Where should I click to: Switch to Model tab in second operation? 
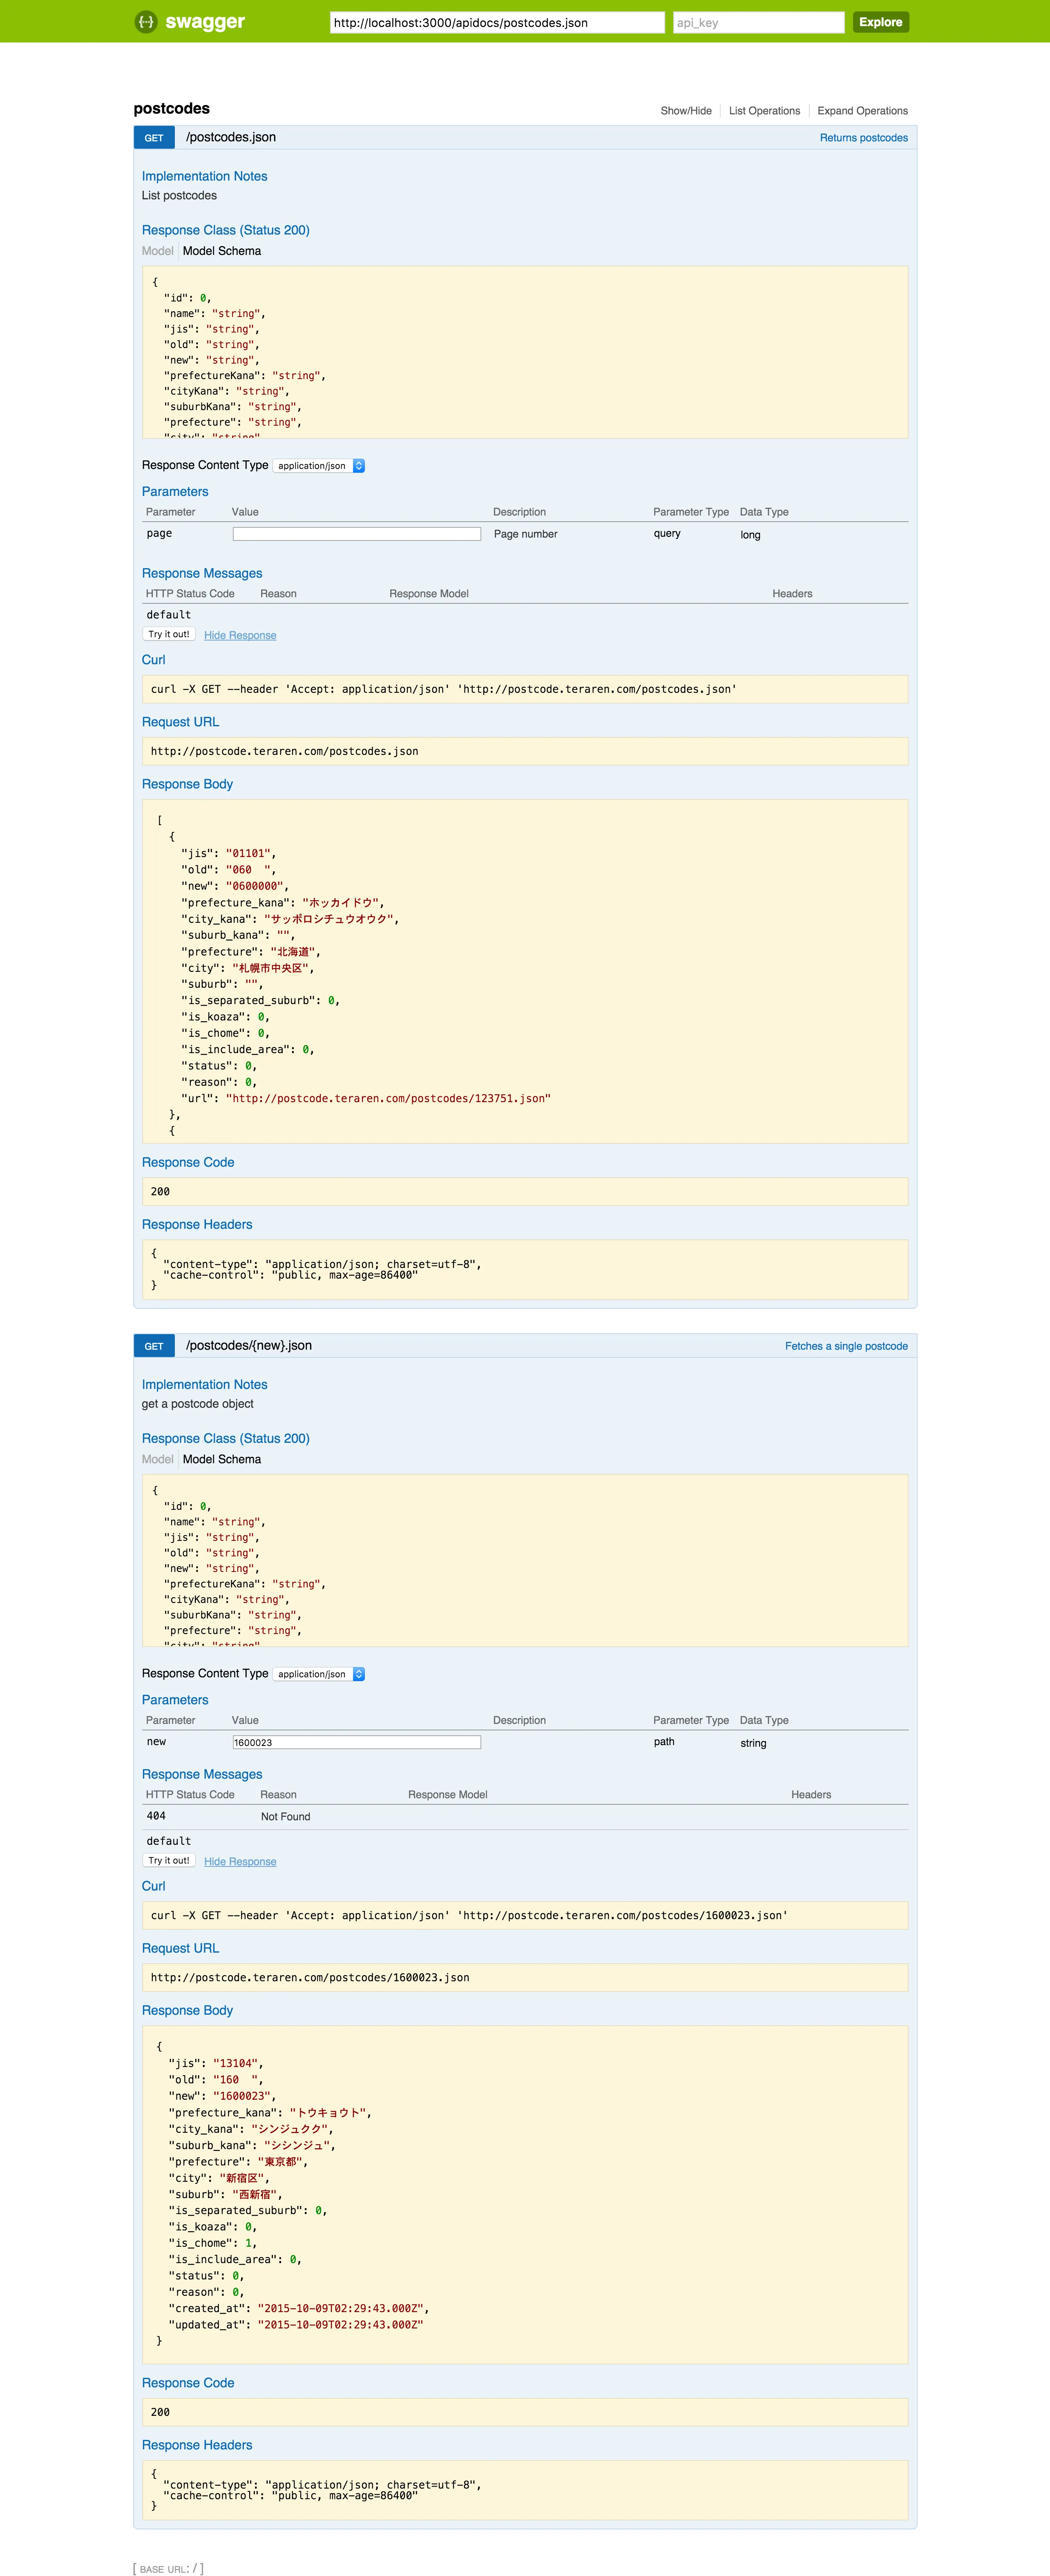point(157,1459)
